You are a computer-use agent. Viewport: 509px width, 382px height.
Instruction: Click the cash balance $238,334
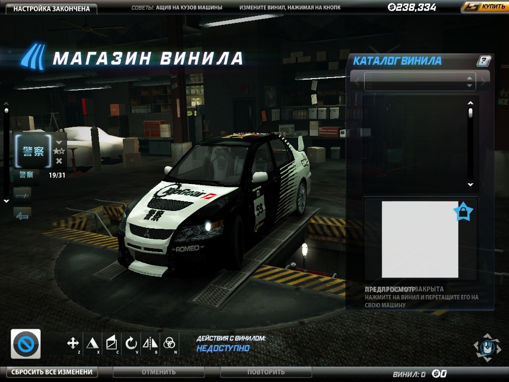coord(412,7)
